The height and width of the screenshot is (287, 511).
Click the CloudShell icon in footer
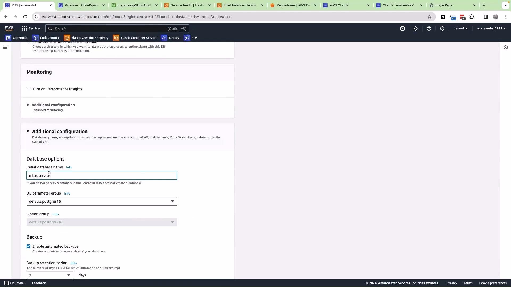coord(6,283)
